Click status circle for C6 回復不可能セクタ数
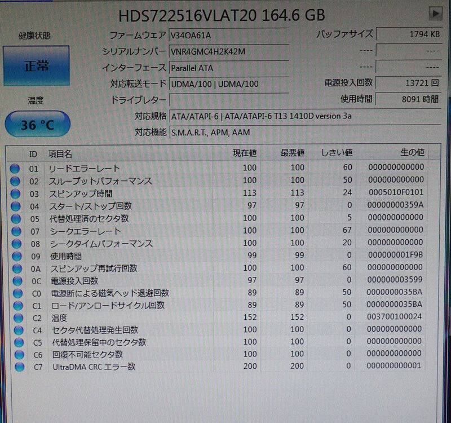 click(19, 355)
